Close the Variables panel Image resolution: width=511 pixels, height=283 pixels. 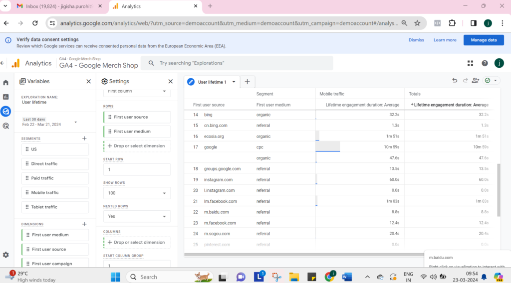coord(89,81)
